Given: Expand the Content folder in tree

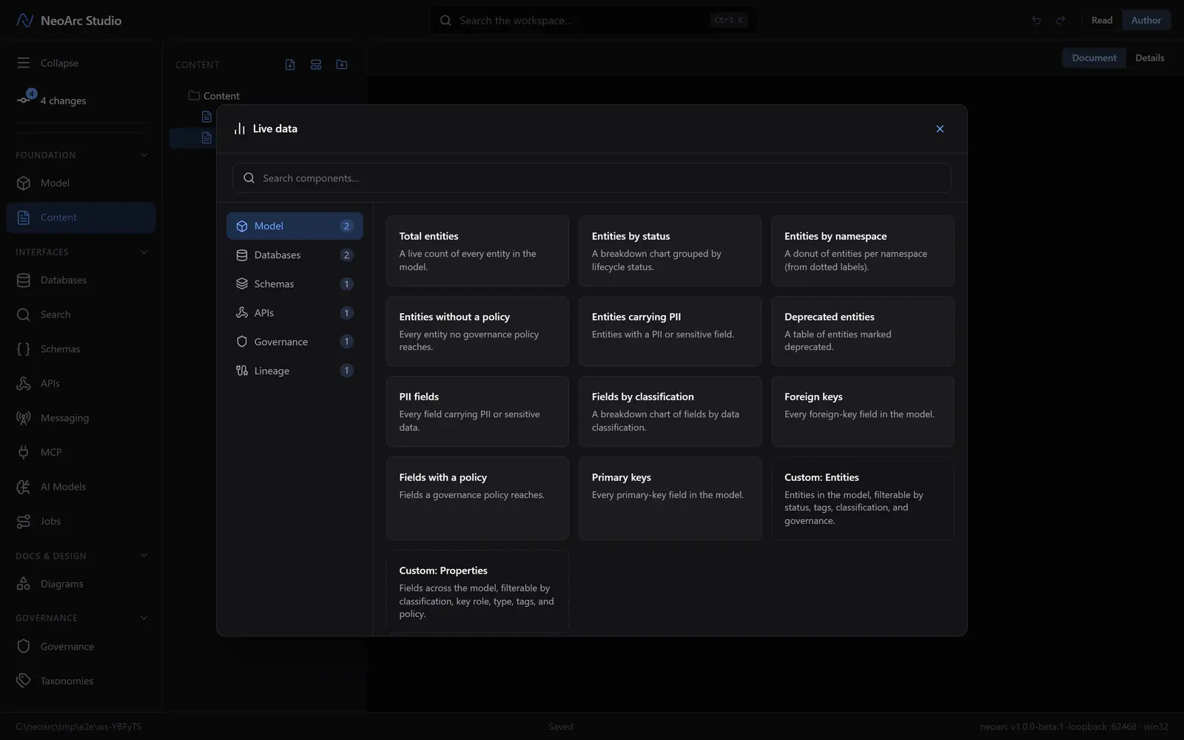Looking at the screenshot, I should point(215,96).
